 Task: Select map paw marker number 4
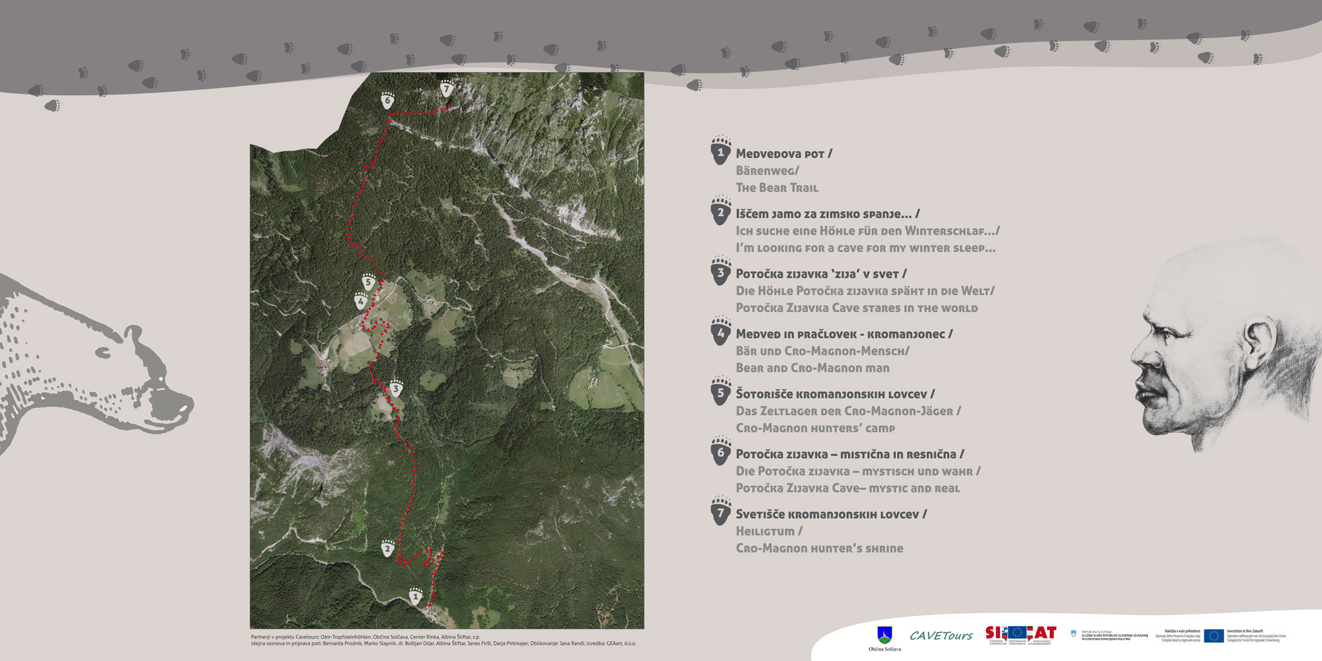click(x=360, y=301)
